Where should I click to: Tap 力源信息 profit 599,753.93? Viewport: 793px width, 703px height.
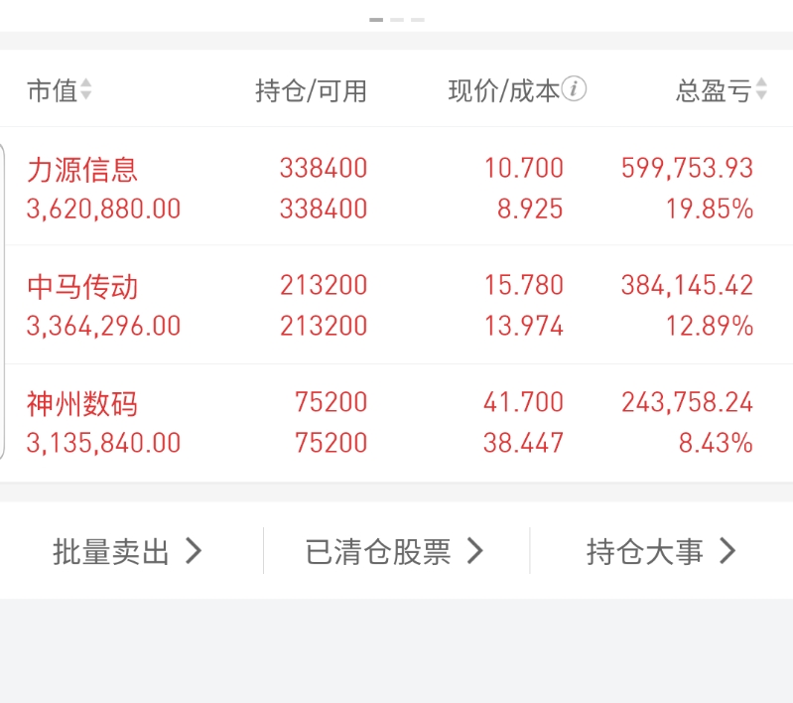(x=687, y=169)
